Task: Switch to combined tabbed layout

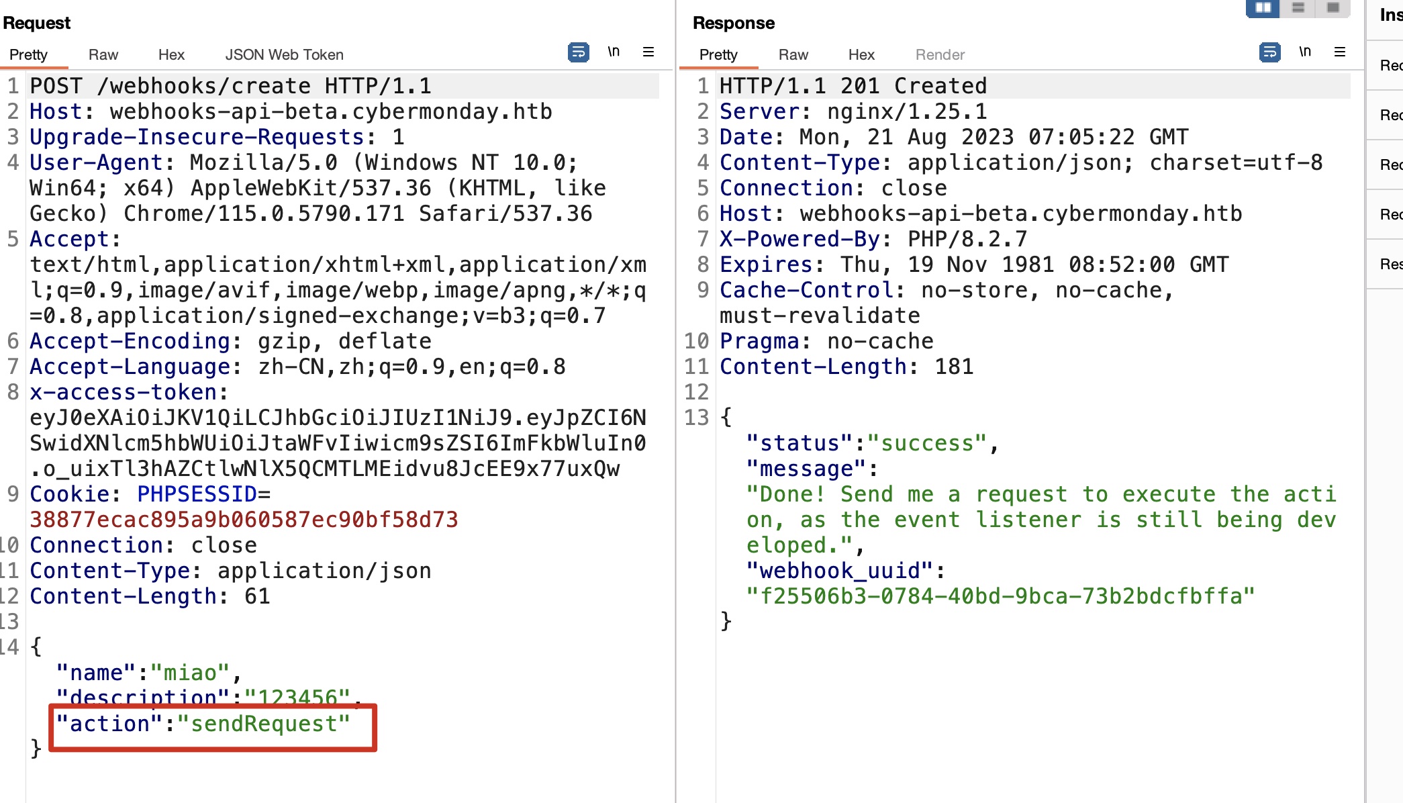Action: (1333, 8)
